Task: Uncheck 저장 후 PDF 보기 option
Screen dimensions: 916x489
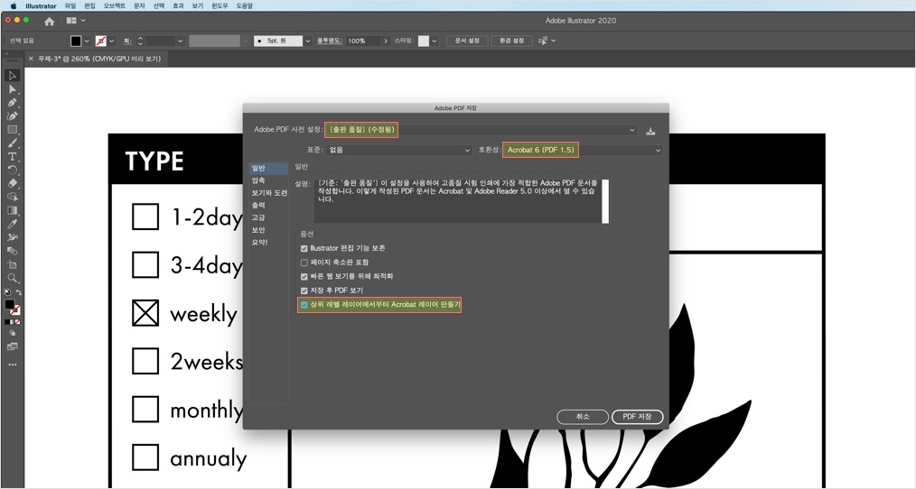Action: (x=304, y=291)
